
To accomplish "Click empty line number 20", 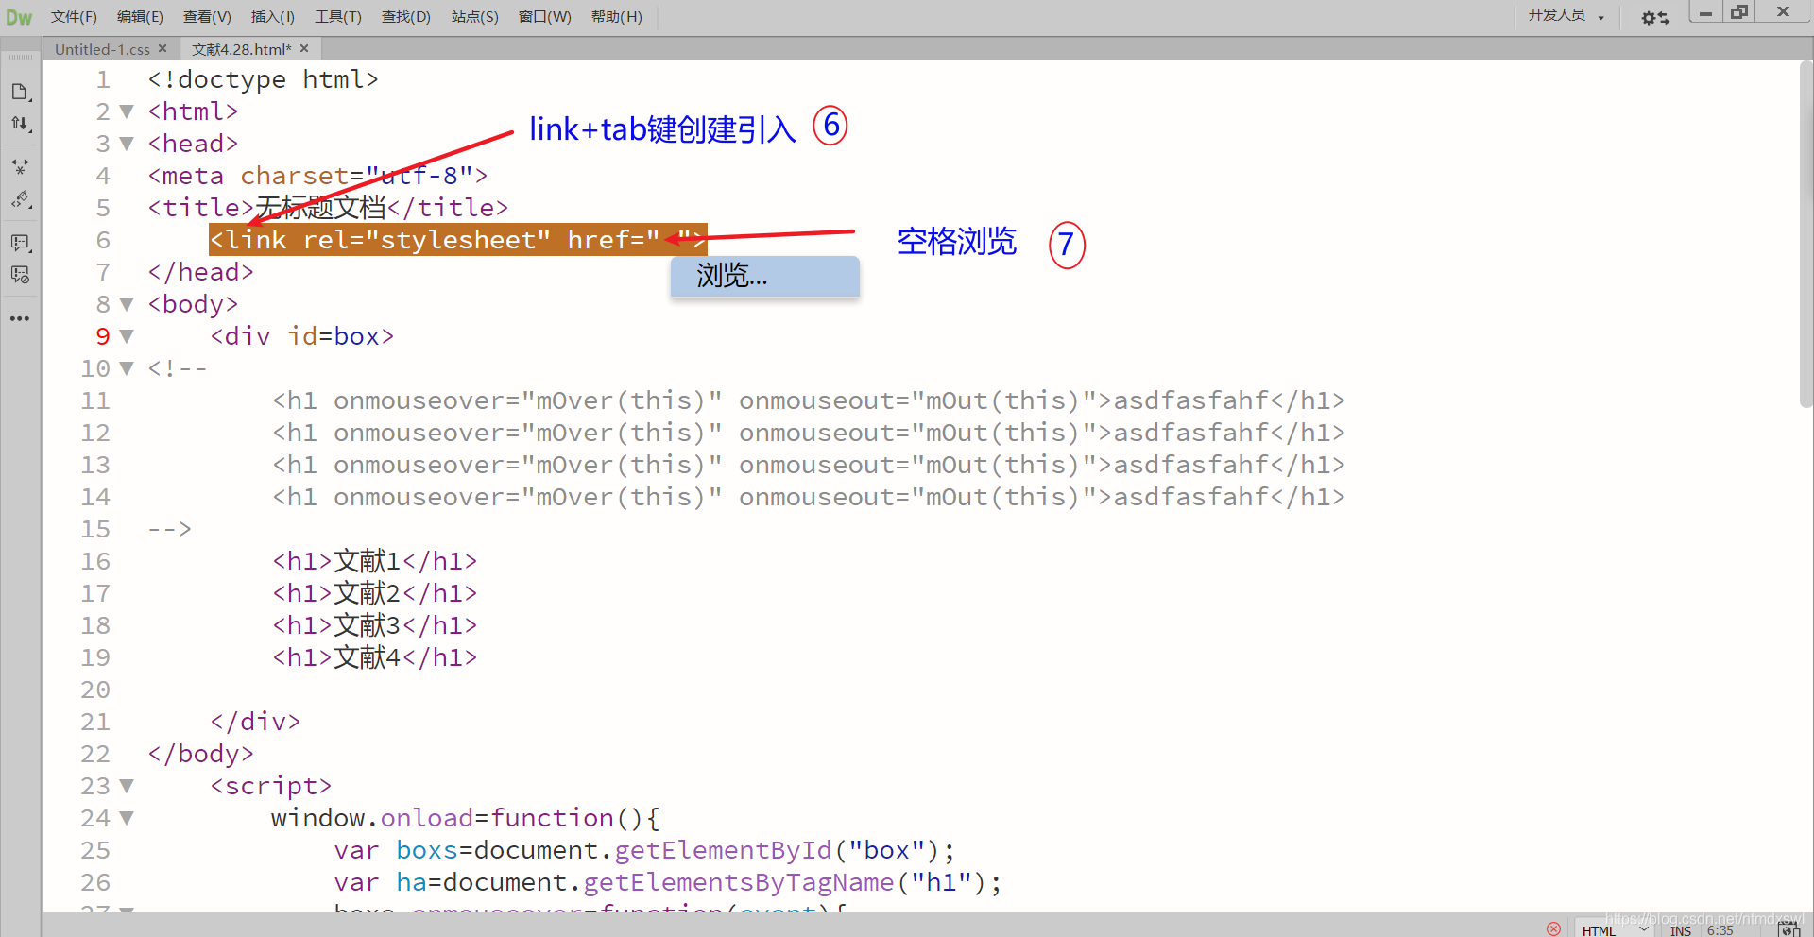I will point(95,690).
